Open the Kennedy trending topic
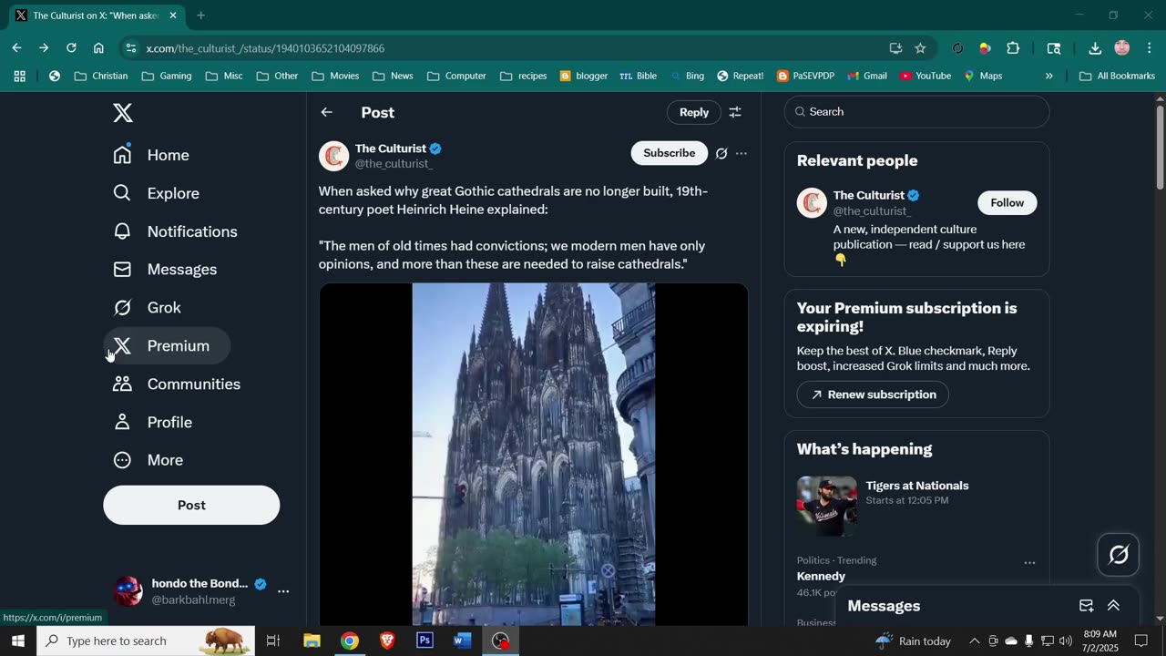Viewport: 1166px width, 656px height. pyautogui.click(x=822, y=577)
